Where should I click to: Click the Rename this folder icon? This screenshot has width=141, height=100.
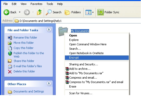click(10, 37)
